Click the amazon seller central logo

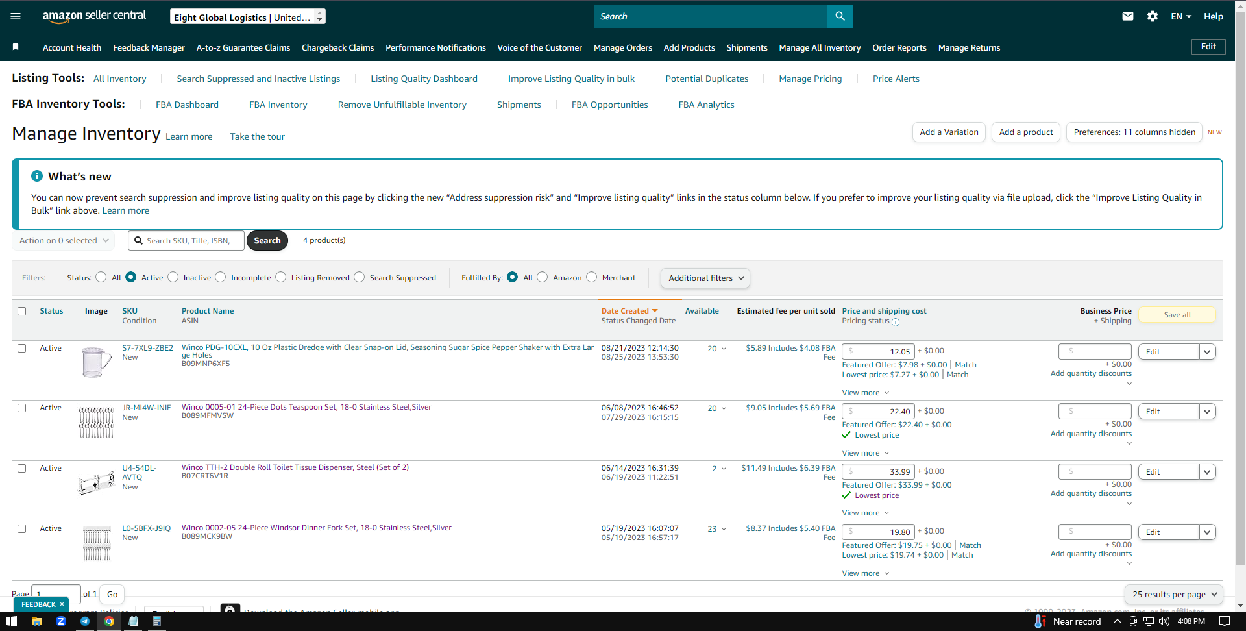[94, 16]
